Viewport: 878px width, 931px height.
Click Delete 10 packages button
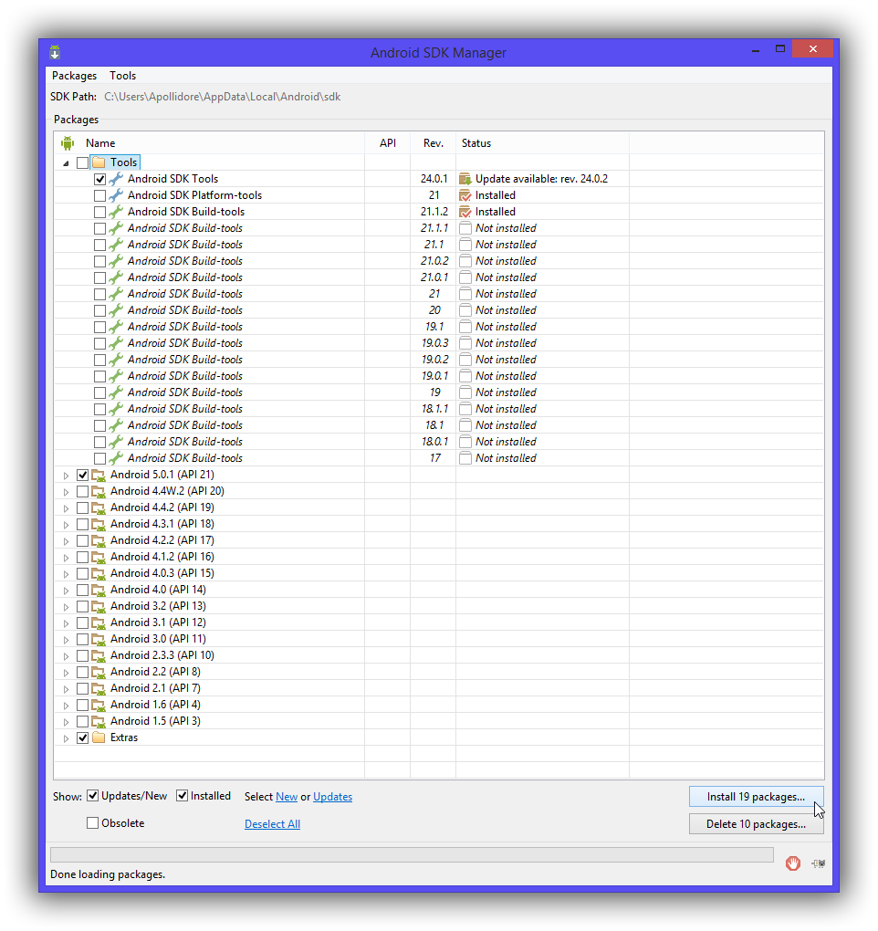(x=756, y=824)
